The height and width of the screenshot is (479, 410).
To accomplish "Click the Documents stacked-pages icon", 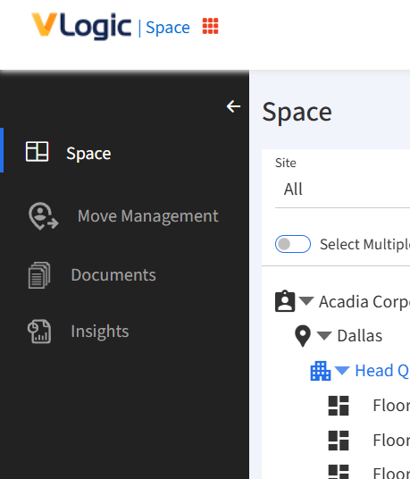I will tap(39, 275).
